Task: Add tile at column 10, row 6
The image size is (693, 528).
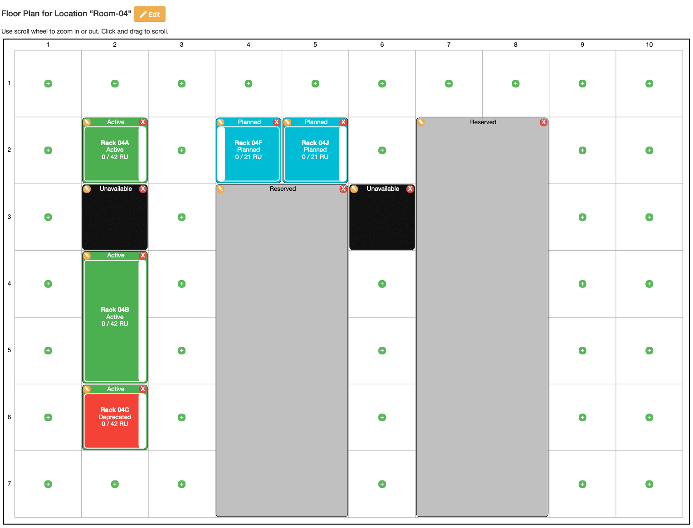Action: (649, 417)
